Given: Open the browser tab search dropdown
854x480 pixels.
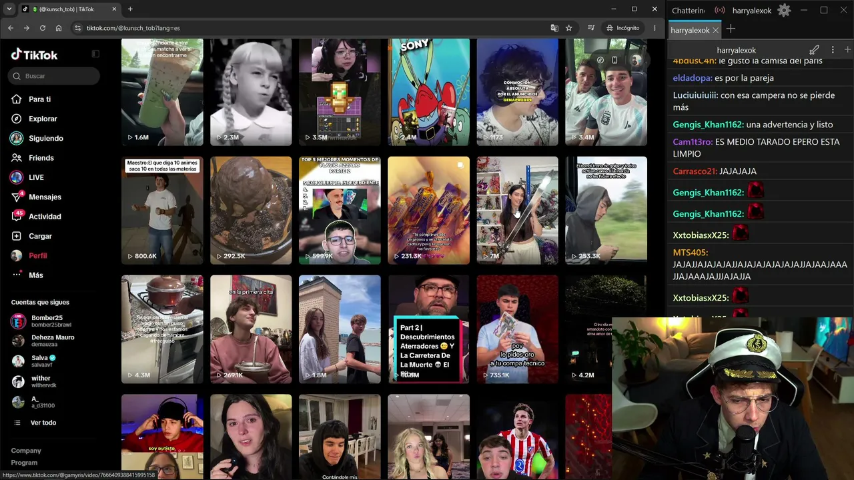Looking at the screenshot, I should pos(9,9).
